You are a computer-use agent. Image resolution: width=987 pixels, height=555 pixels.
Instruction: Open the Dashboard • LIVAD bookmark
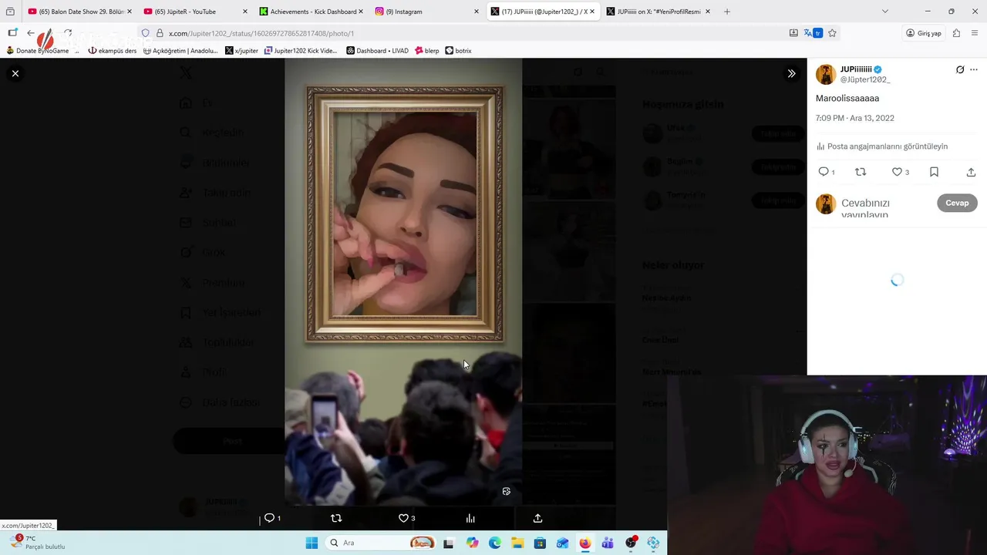click(377, 51)
